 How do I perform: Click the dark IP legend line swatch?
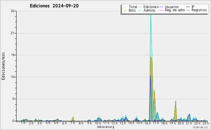pyautogui.click(x=188, y=7)
